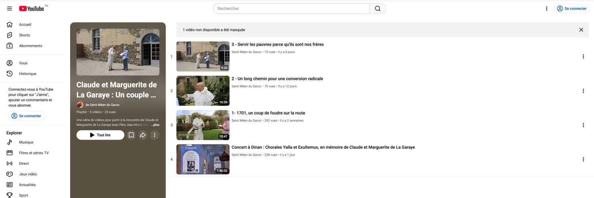Select Musique under Explorer
Viewport: 594px width, 198px height.
coord(26,142)
